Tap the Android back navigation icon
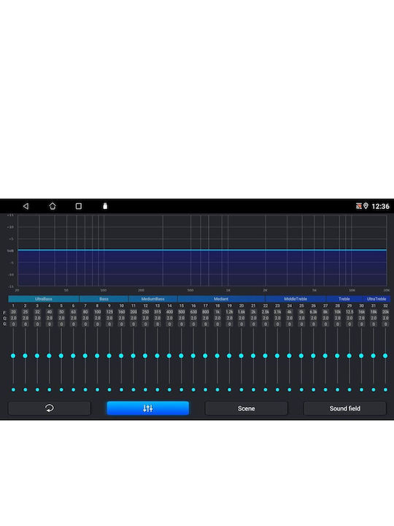Screen dimensions: 394x526 coord(26,206)
